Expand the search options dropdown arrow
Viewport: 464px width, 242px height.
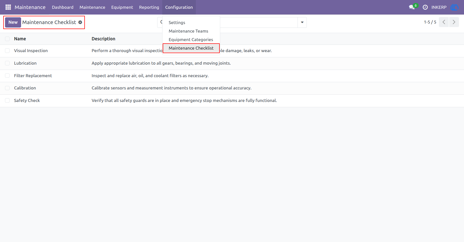coord(302,22)
